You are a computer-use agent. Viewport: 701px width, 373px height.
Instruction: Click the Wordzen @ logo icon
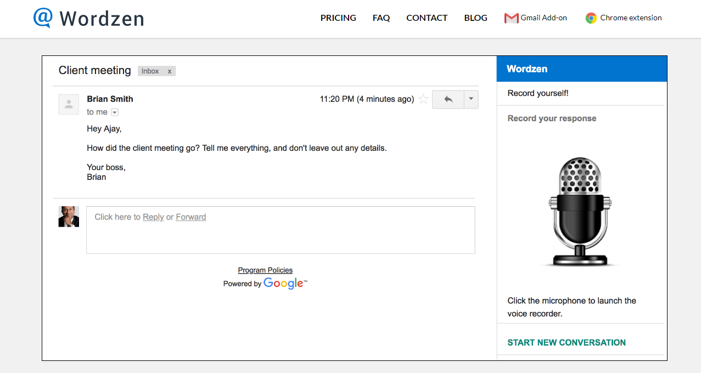[43, 18]
